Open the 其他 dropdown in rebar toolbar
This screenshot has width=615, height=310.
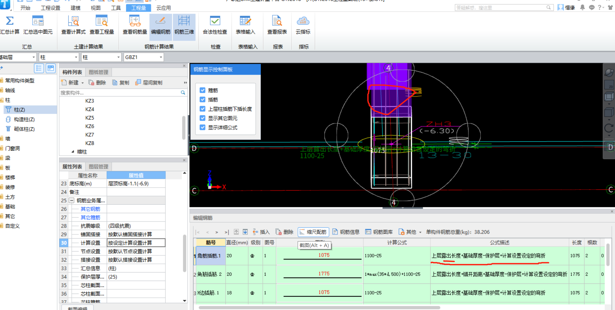(420, 232)
